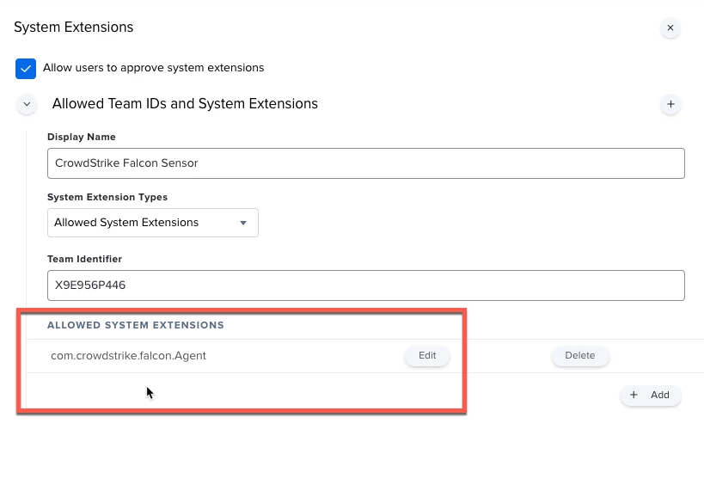Focus the Team Identifier field X9E956P446
This screenshot has width=704, height=497.
click(x=366, y=285)
